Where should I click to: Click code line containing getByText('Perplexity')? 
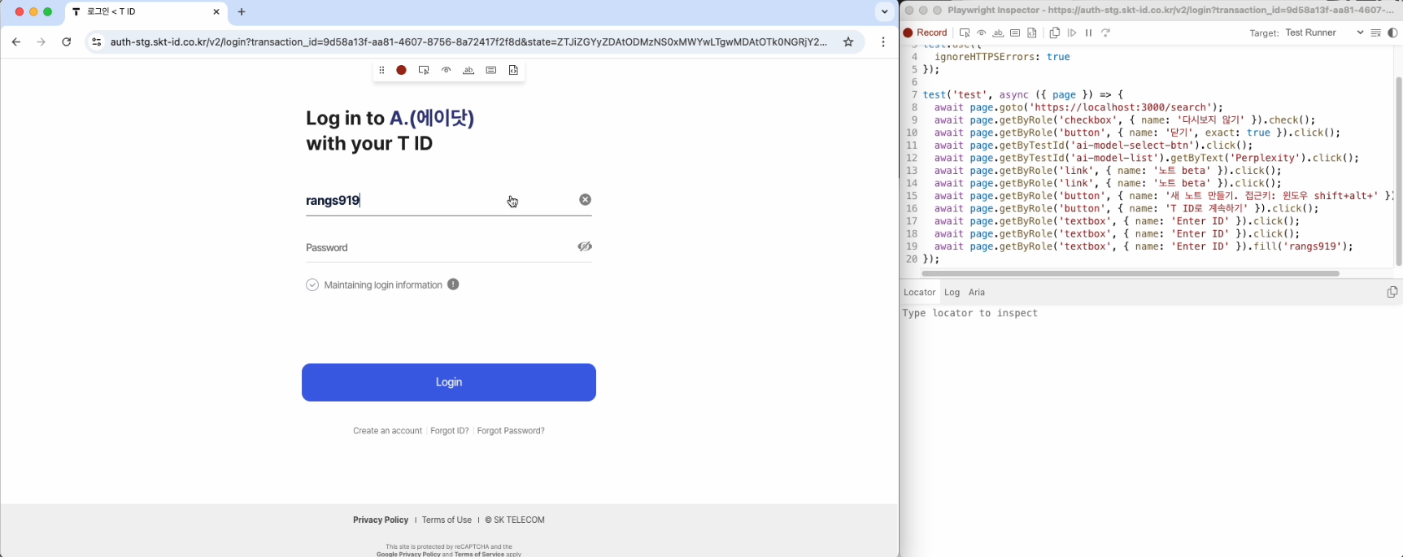point(1147,158)
